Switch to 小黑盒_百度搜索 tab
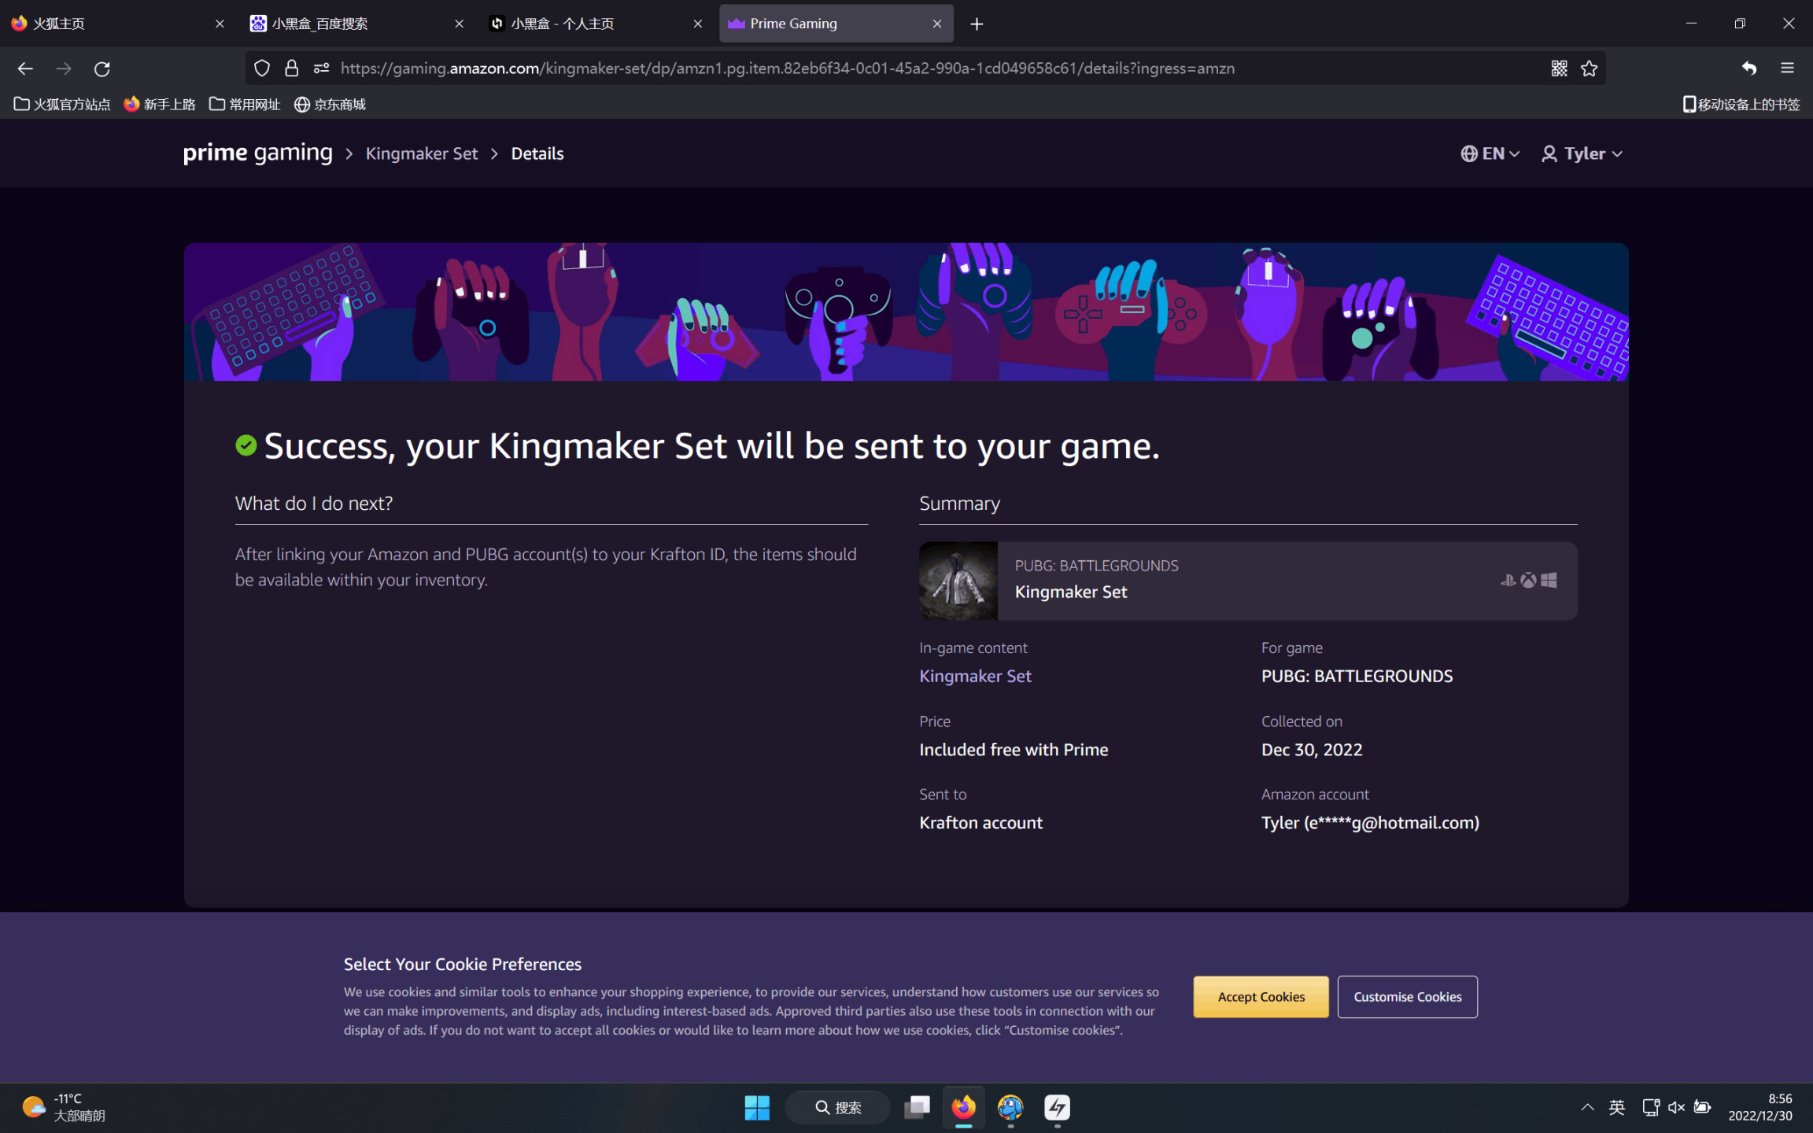 pos(357,24)
